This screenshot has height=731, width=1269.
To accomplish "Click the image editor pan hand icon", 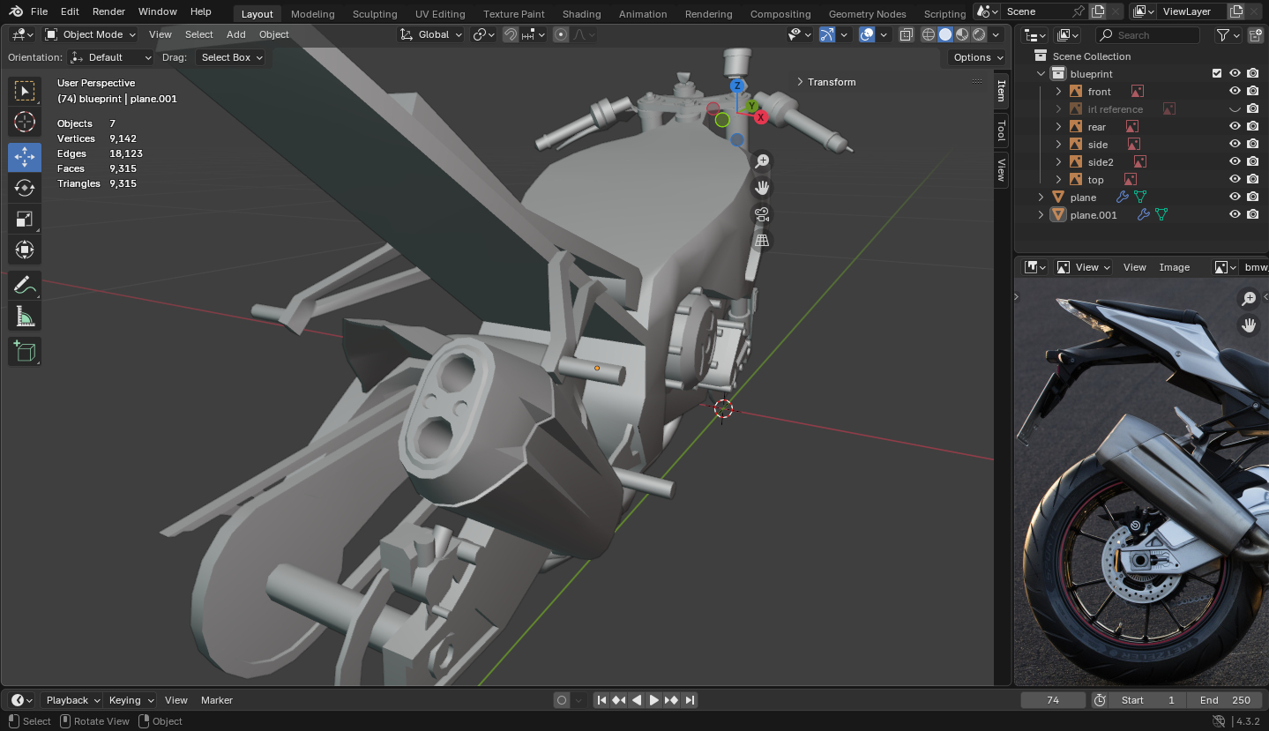I will coord(1249,325).
